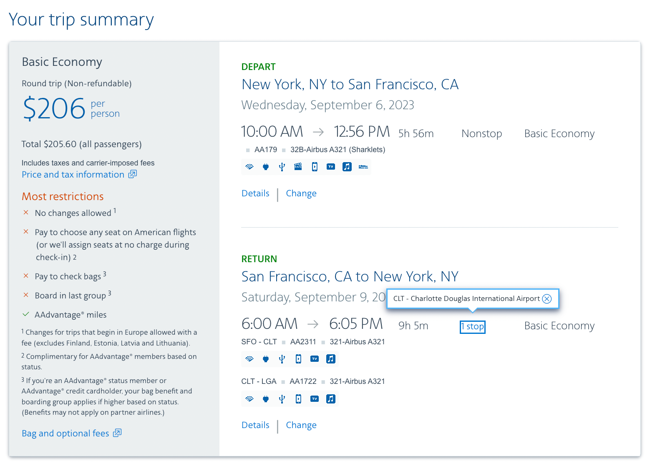The height and width of the screenshot is (471, 660).
Task: Click Pay to check bags restriction
Action: point(68,276)
